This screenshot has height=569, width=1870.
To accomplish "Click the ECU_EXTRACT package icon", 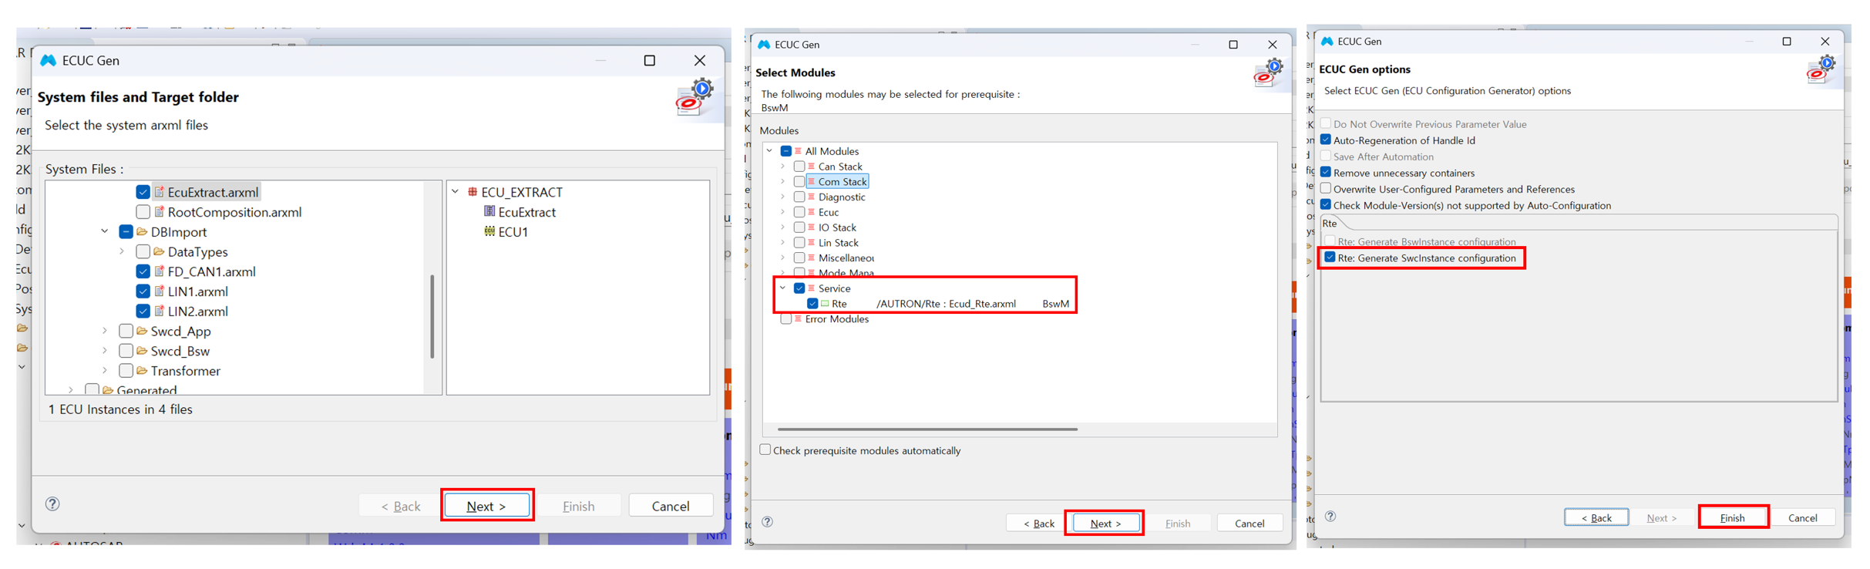I will click(473, 192).
